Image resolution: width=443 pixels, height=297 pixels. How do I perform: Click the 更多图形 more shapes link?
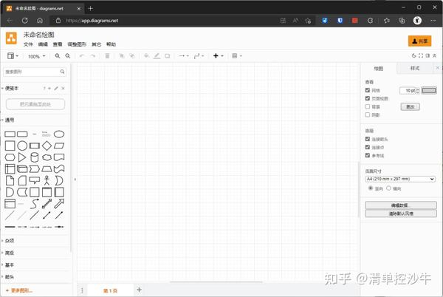tap(19, 290)
